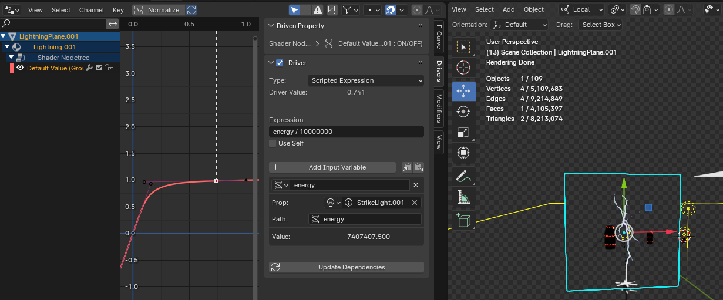Open the Drivers editor type menu
The width and height of the screenshot is (723, 300).
coord(12,9)
